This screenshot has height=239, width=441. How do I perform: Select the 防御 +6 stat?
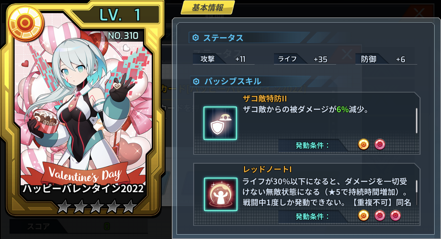coord(386,59)
